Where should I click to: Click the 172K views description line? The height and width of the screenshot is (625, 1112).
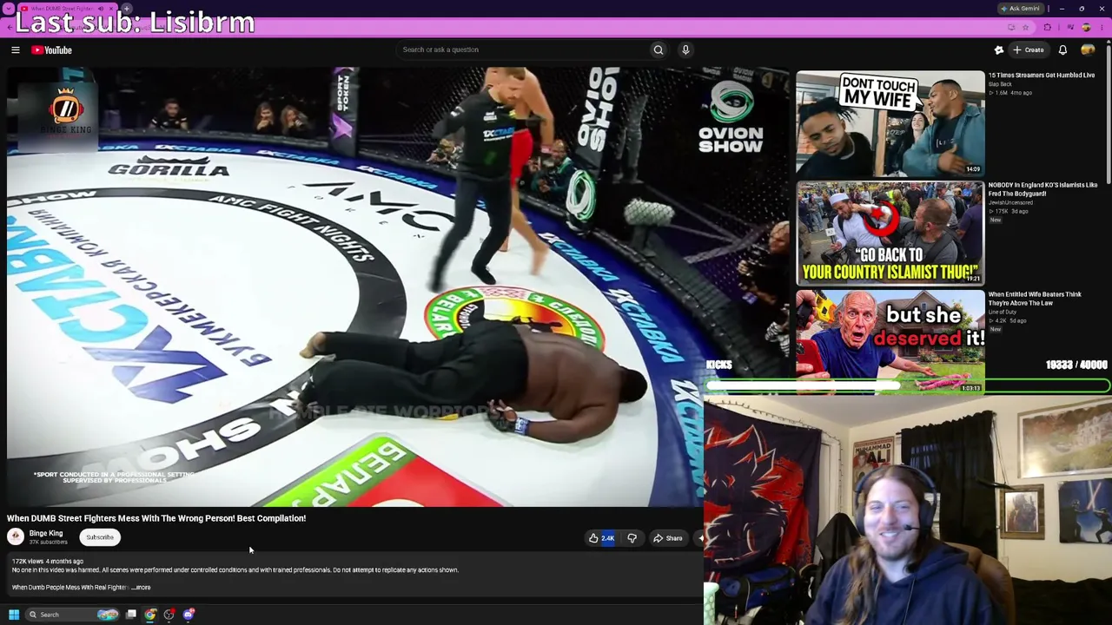click(x=48, y=562)
